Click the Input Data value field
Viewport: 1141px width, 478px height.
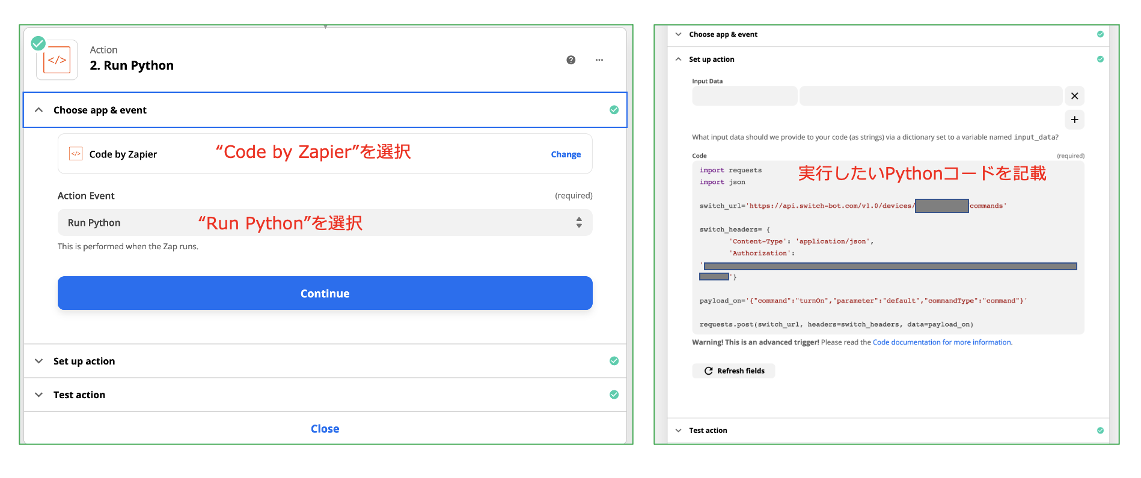931,96
